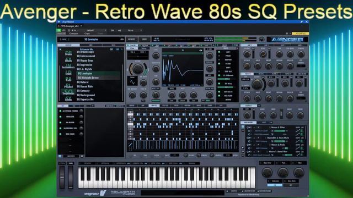Click the large filter cutoff knob
353x198 pixels.
click(x=257, y=84)
